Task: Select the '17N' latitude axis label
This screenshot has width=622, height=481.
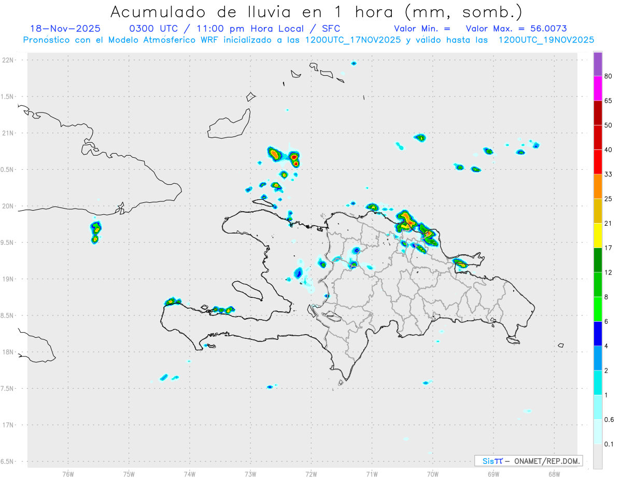Action: tap(8, 425)
